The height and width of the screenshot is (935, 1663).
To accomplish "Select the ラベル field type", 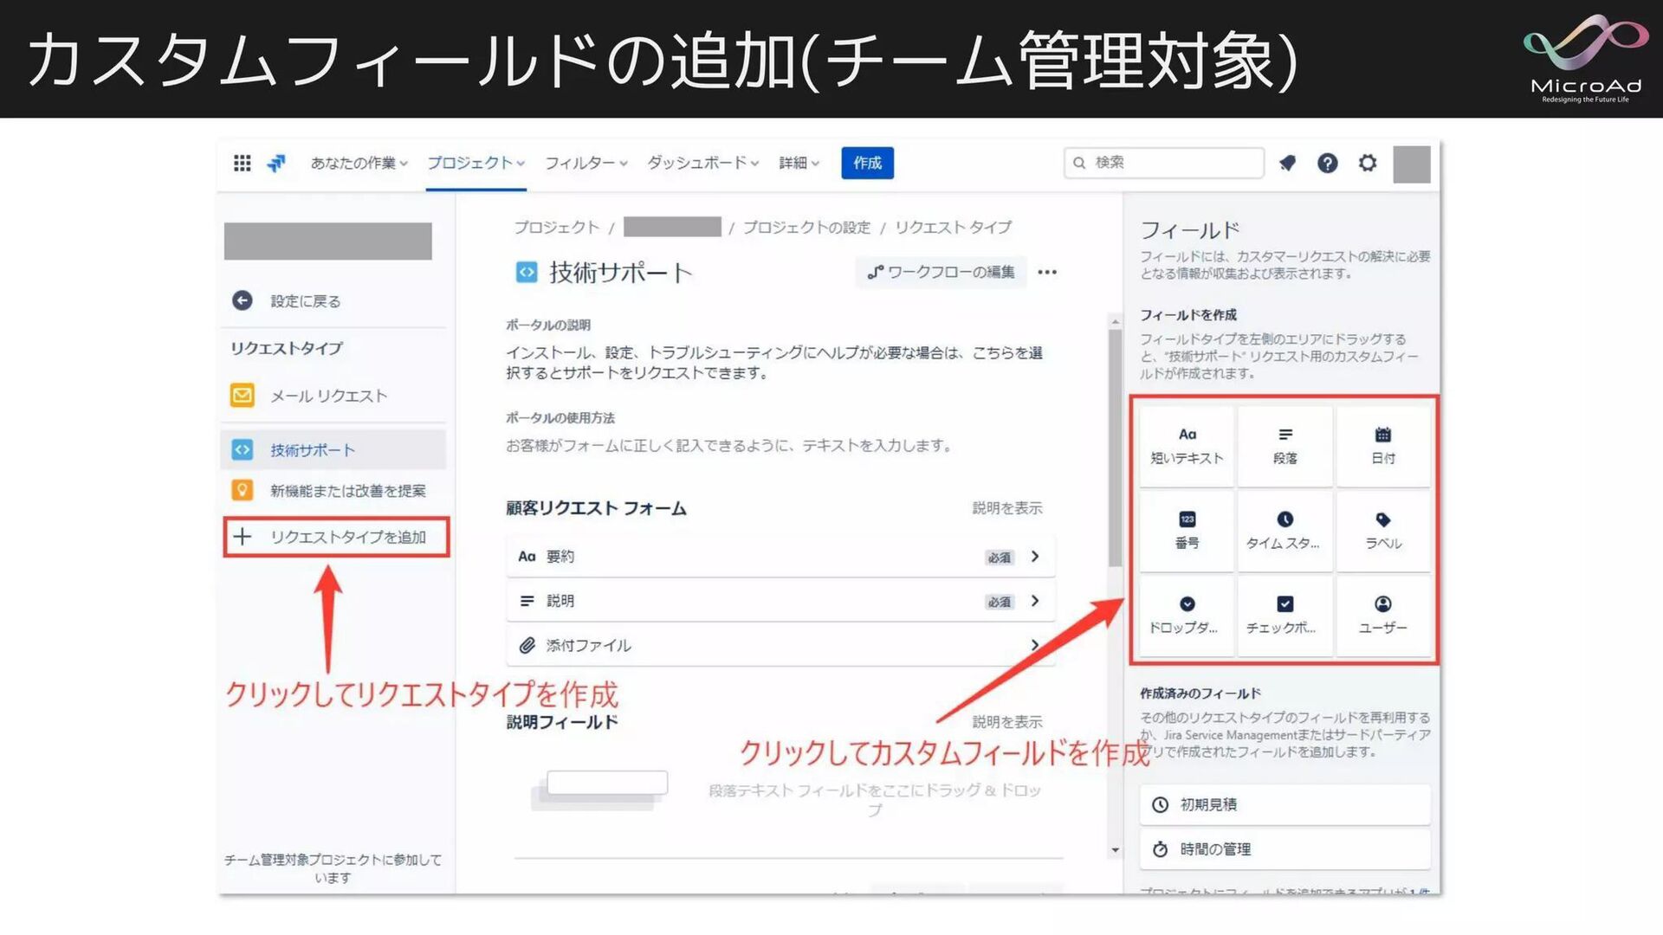I will click(1382, 530).
